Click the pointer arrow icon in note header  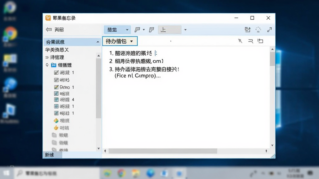pyautogui.click(x=240, y=41)
